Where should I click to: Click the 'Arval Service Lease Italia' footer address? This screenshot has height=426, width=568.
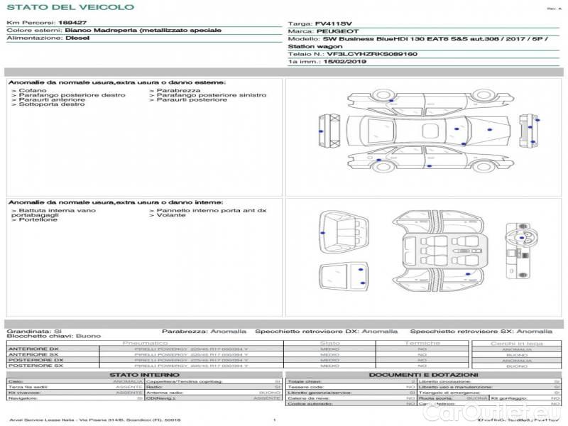pyautogui.click(x=95, y=420)
